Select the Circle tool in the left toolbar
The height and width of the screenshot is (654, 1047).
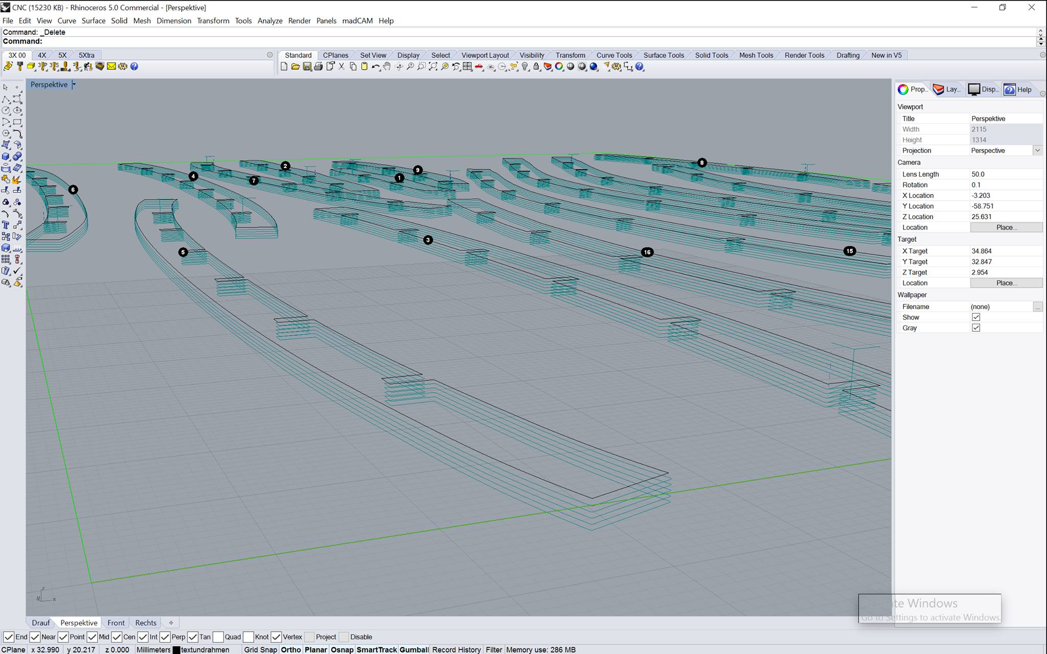[x=6, y=110]
